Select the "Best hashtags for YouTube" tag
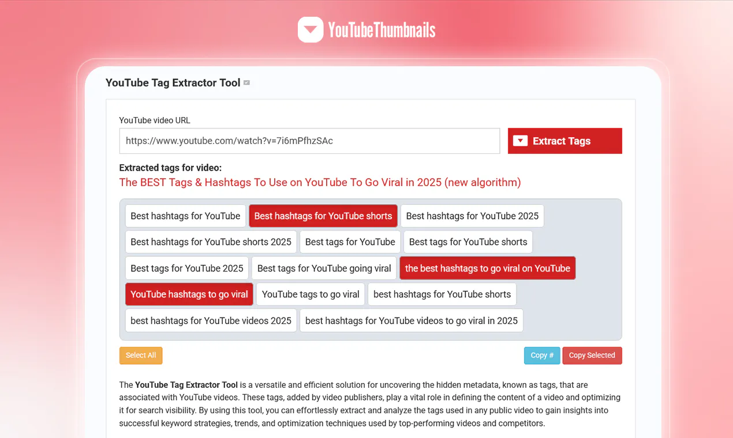The width and height of the screenshot is (733, 438). coord(185,216)
